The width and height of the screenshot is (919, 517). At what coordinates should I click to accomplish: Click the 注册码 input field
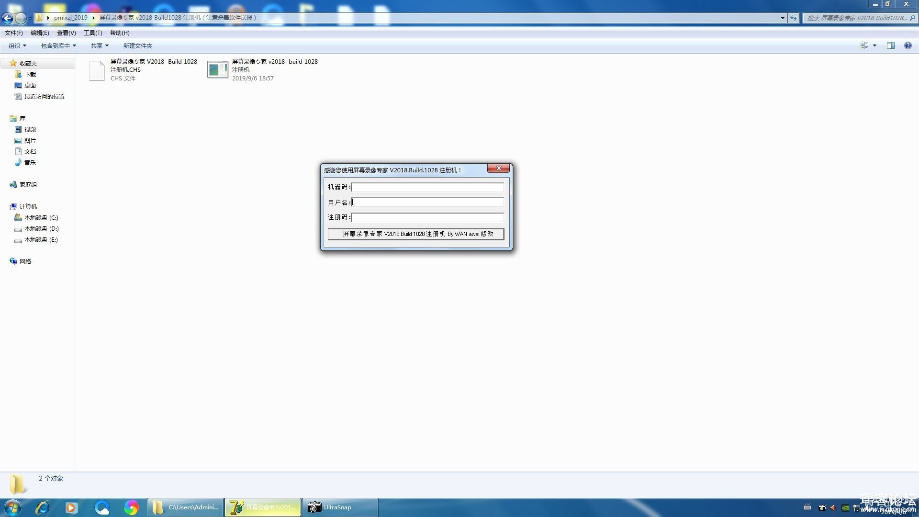(x=427, y=217)
